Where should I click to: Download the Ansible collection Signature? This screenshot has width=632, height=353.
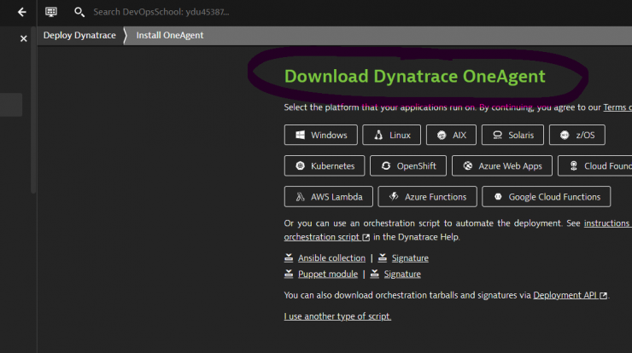tap(410, 258)
